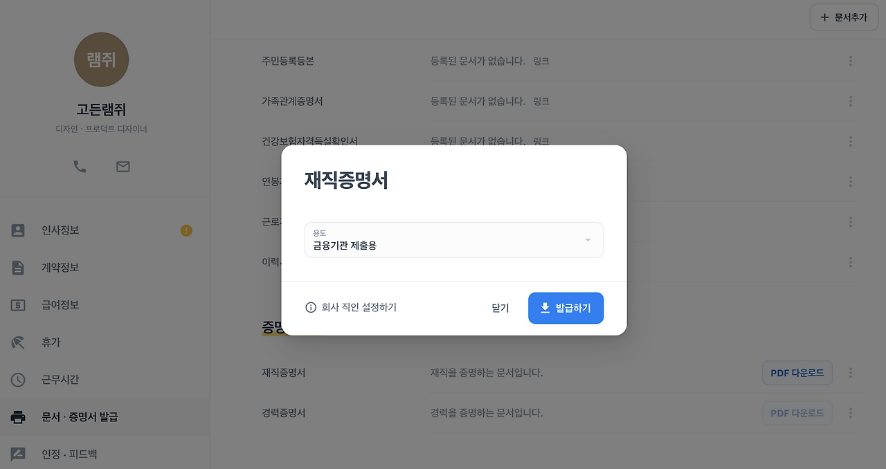
Task: Click the clock icon for 근무시간
Action: pos(18,380)
